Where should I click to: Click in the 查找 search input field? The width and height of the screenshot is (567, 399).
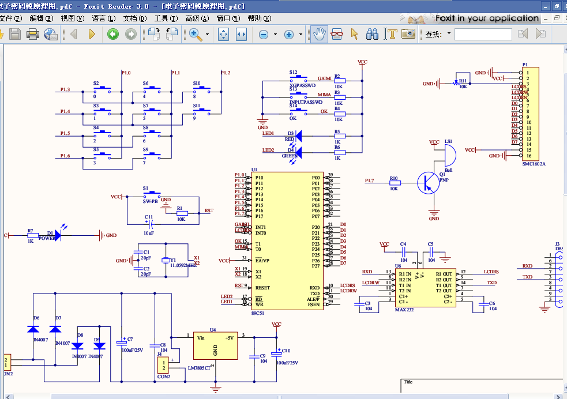[x=483, y=35]
